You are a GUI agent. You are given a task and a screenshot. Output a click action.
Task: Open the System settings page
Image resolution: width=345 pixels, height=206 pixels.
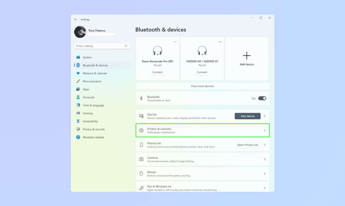[102, 57]
